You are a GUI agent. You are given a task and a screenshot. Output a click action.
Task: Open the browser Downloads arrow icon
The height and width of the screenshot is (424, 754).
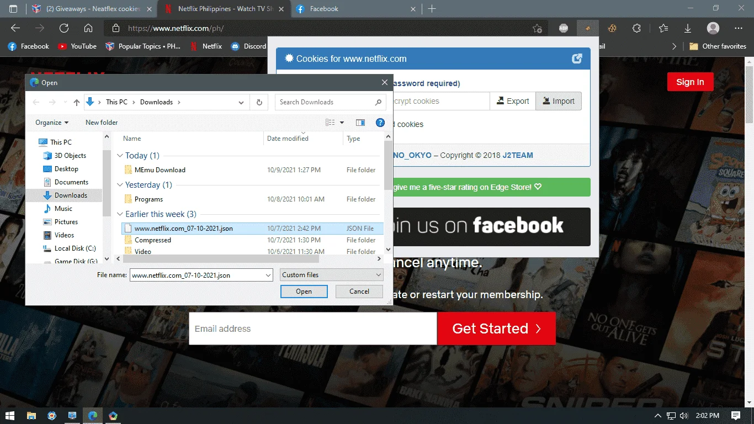coord(688,29)
